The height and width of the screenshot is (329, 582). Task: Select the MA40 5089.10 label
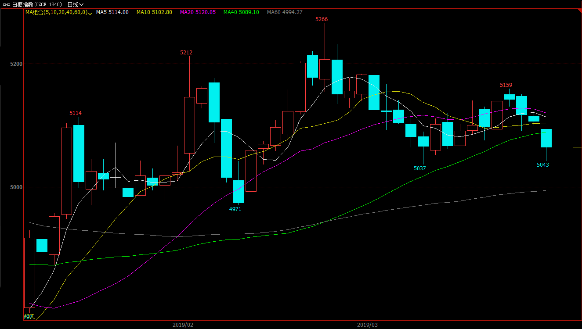tap(241, 12)
